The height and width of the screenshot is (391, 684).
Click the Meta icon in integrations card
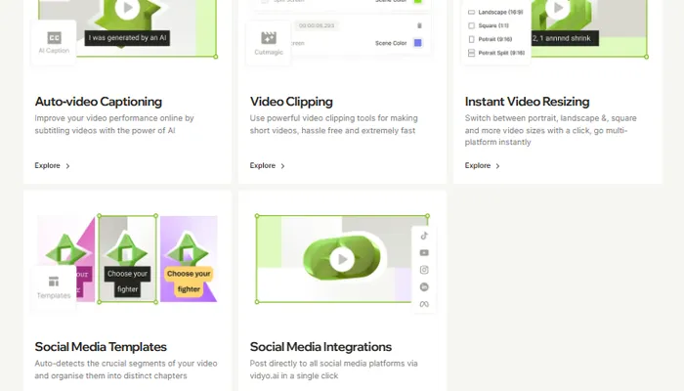coord(424,305)
